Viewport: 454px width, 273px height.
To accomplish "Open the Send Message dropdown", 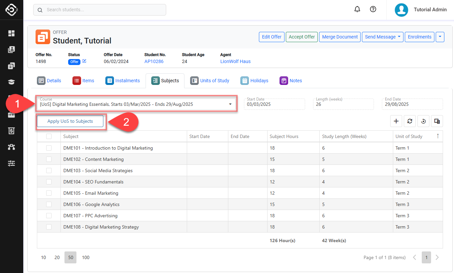I will [x=382, y=37].
